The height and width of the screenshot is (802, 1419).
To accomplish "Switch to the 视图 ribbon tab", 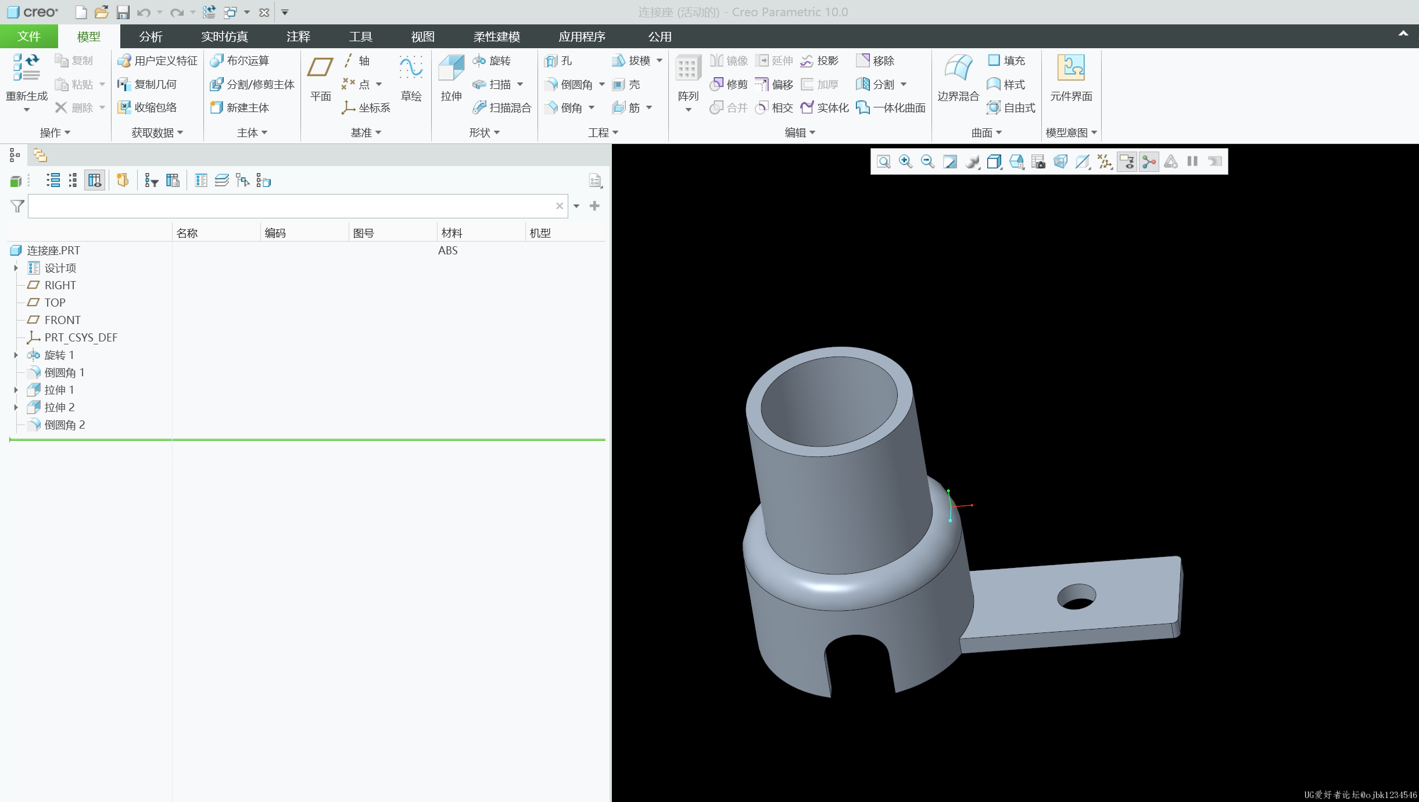I will click(x=422, y=37).
